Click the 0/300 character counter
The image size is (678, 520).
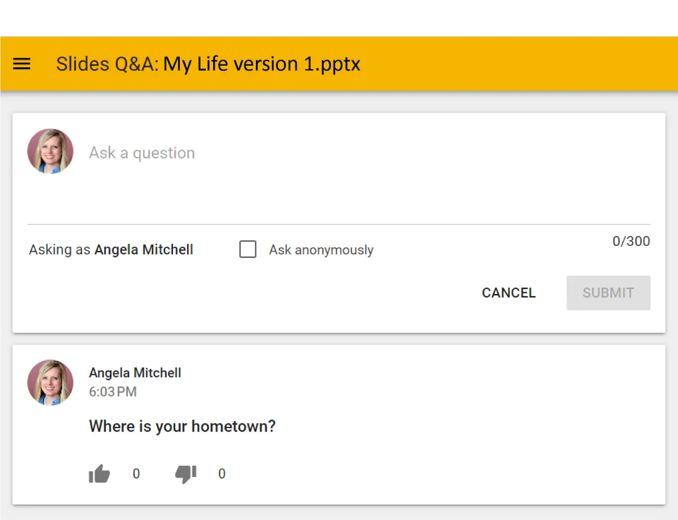tap(631, 241)
